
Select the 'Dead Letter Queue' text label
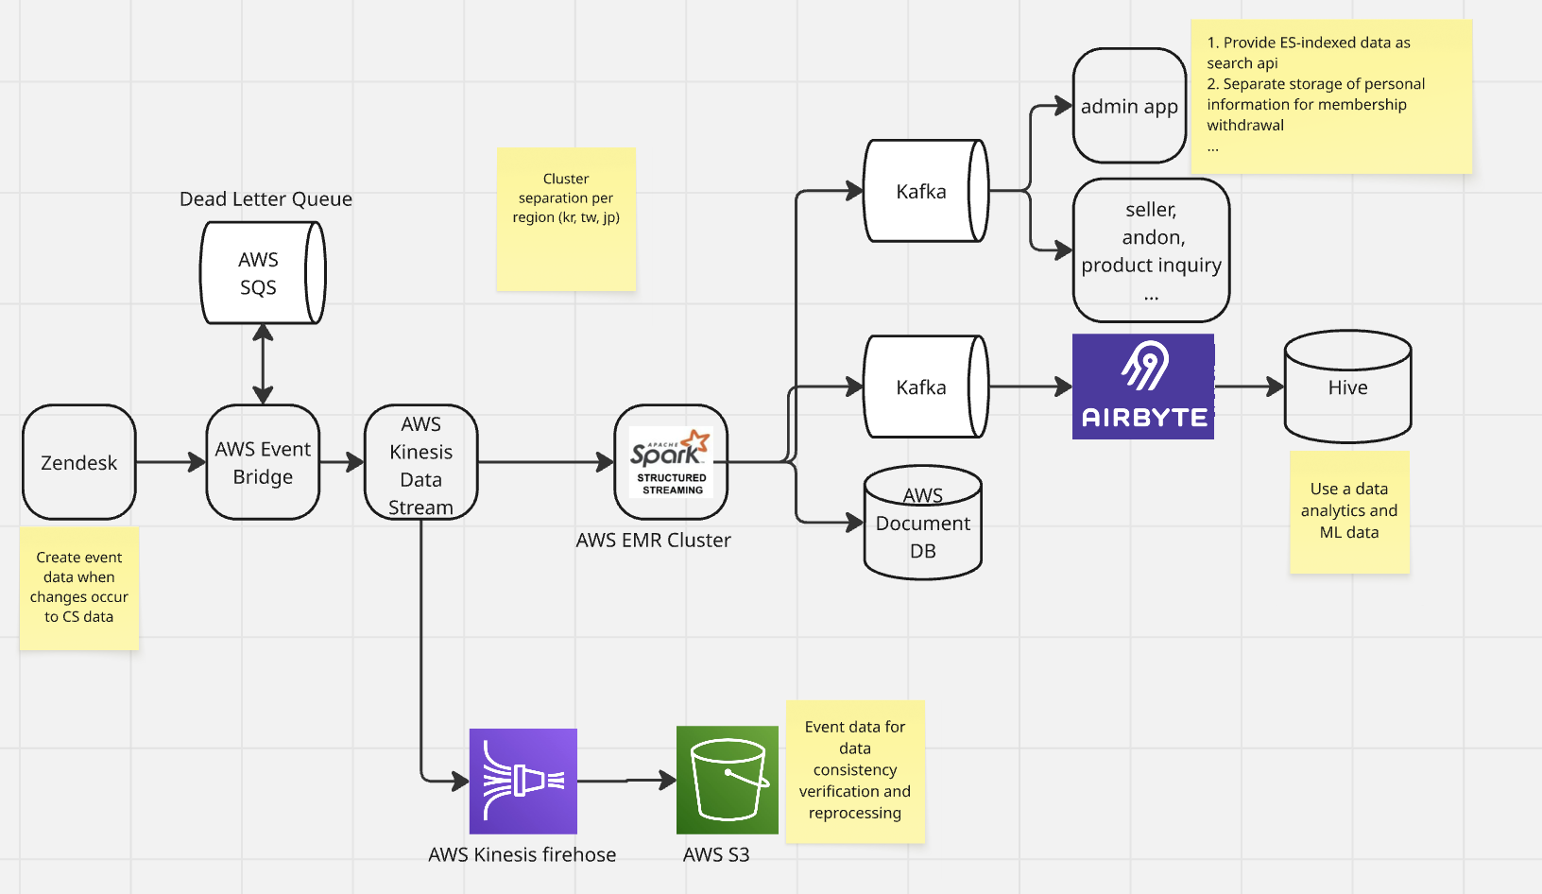[x=266, y=199]
